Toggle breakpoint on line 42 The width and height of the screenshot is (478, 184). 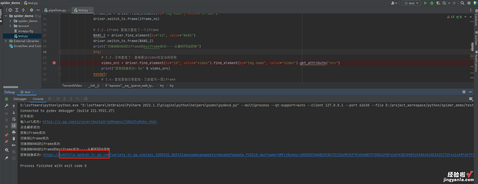click(54, 63)
